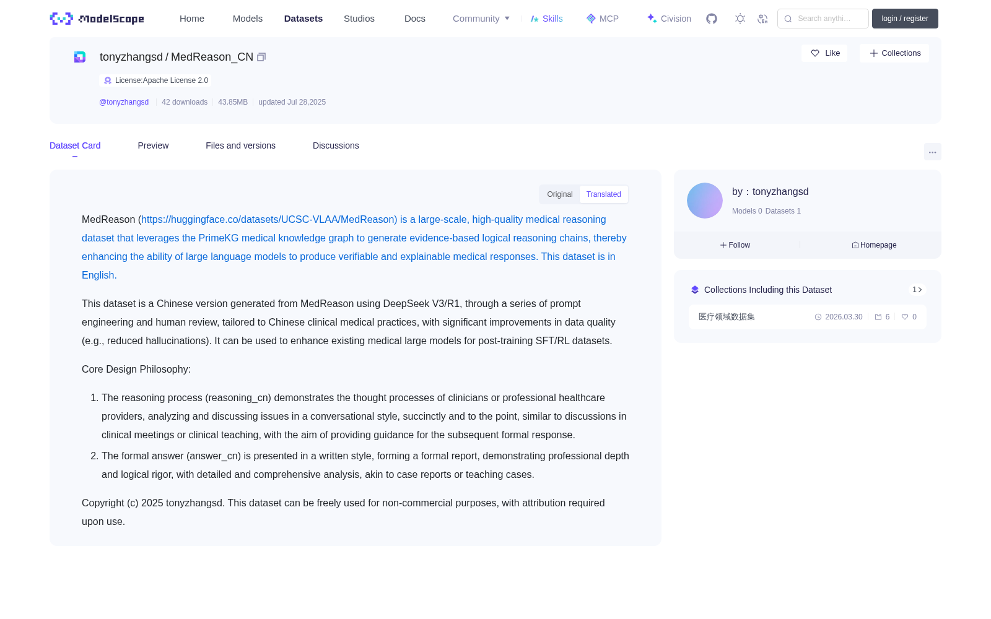Screen dimensions: 991x619
Task: Focus the Search anything input field
Action: click(823, 19)
